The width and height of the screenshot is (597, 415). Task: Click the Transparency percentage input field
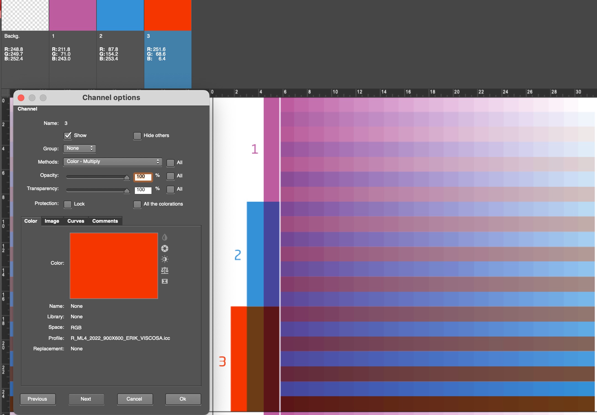click(143, 190)
